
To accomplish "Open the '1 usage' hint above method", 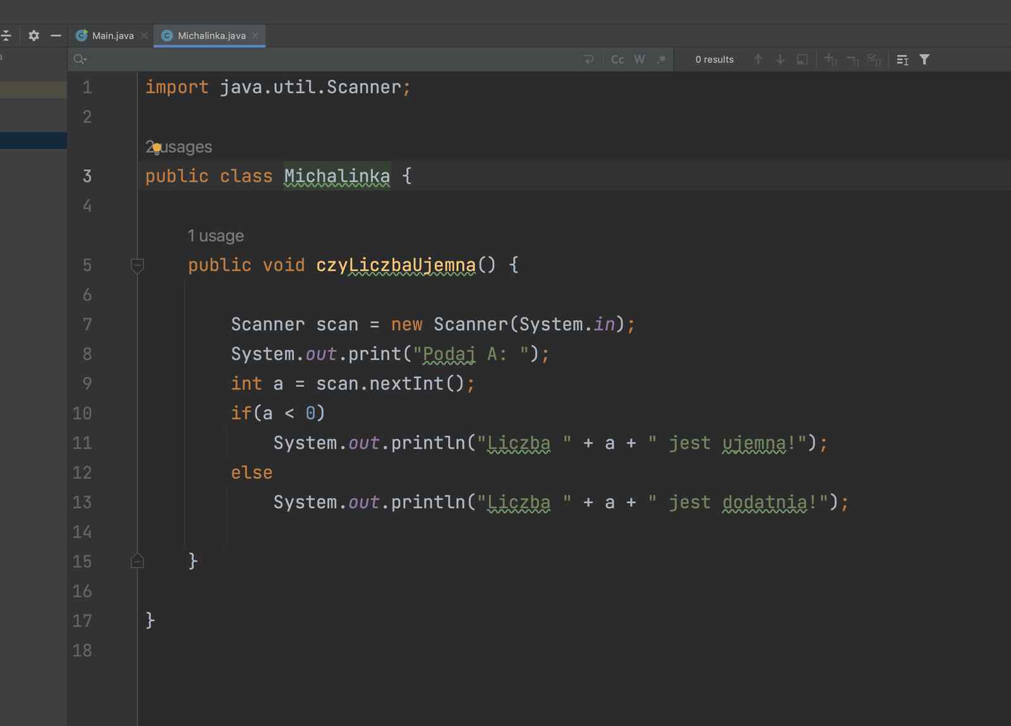I will click(x=215, y=235).
